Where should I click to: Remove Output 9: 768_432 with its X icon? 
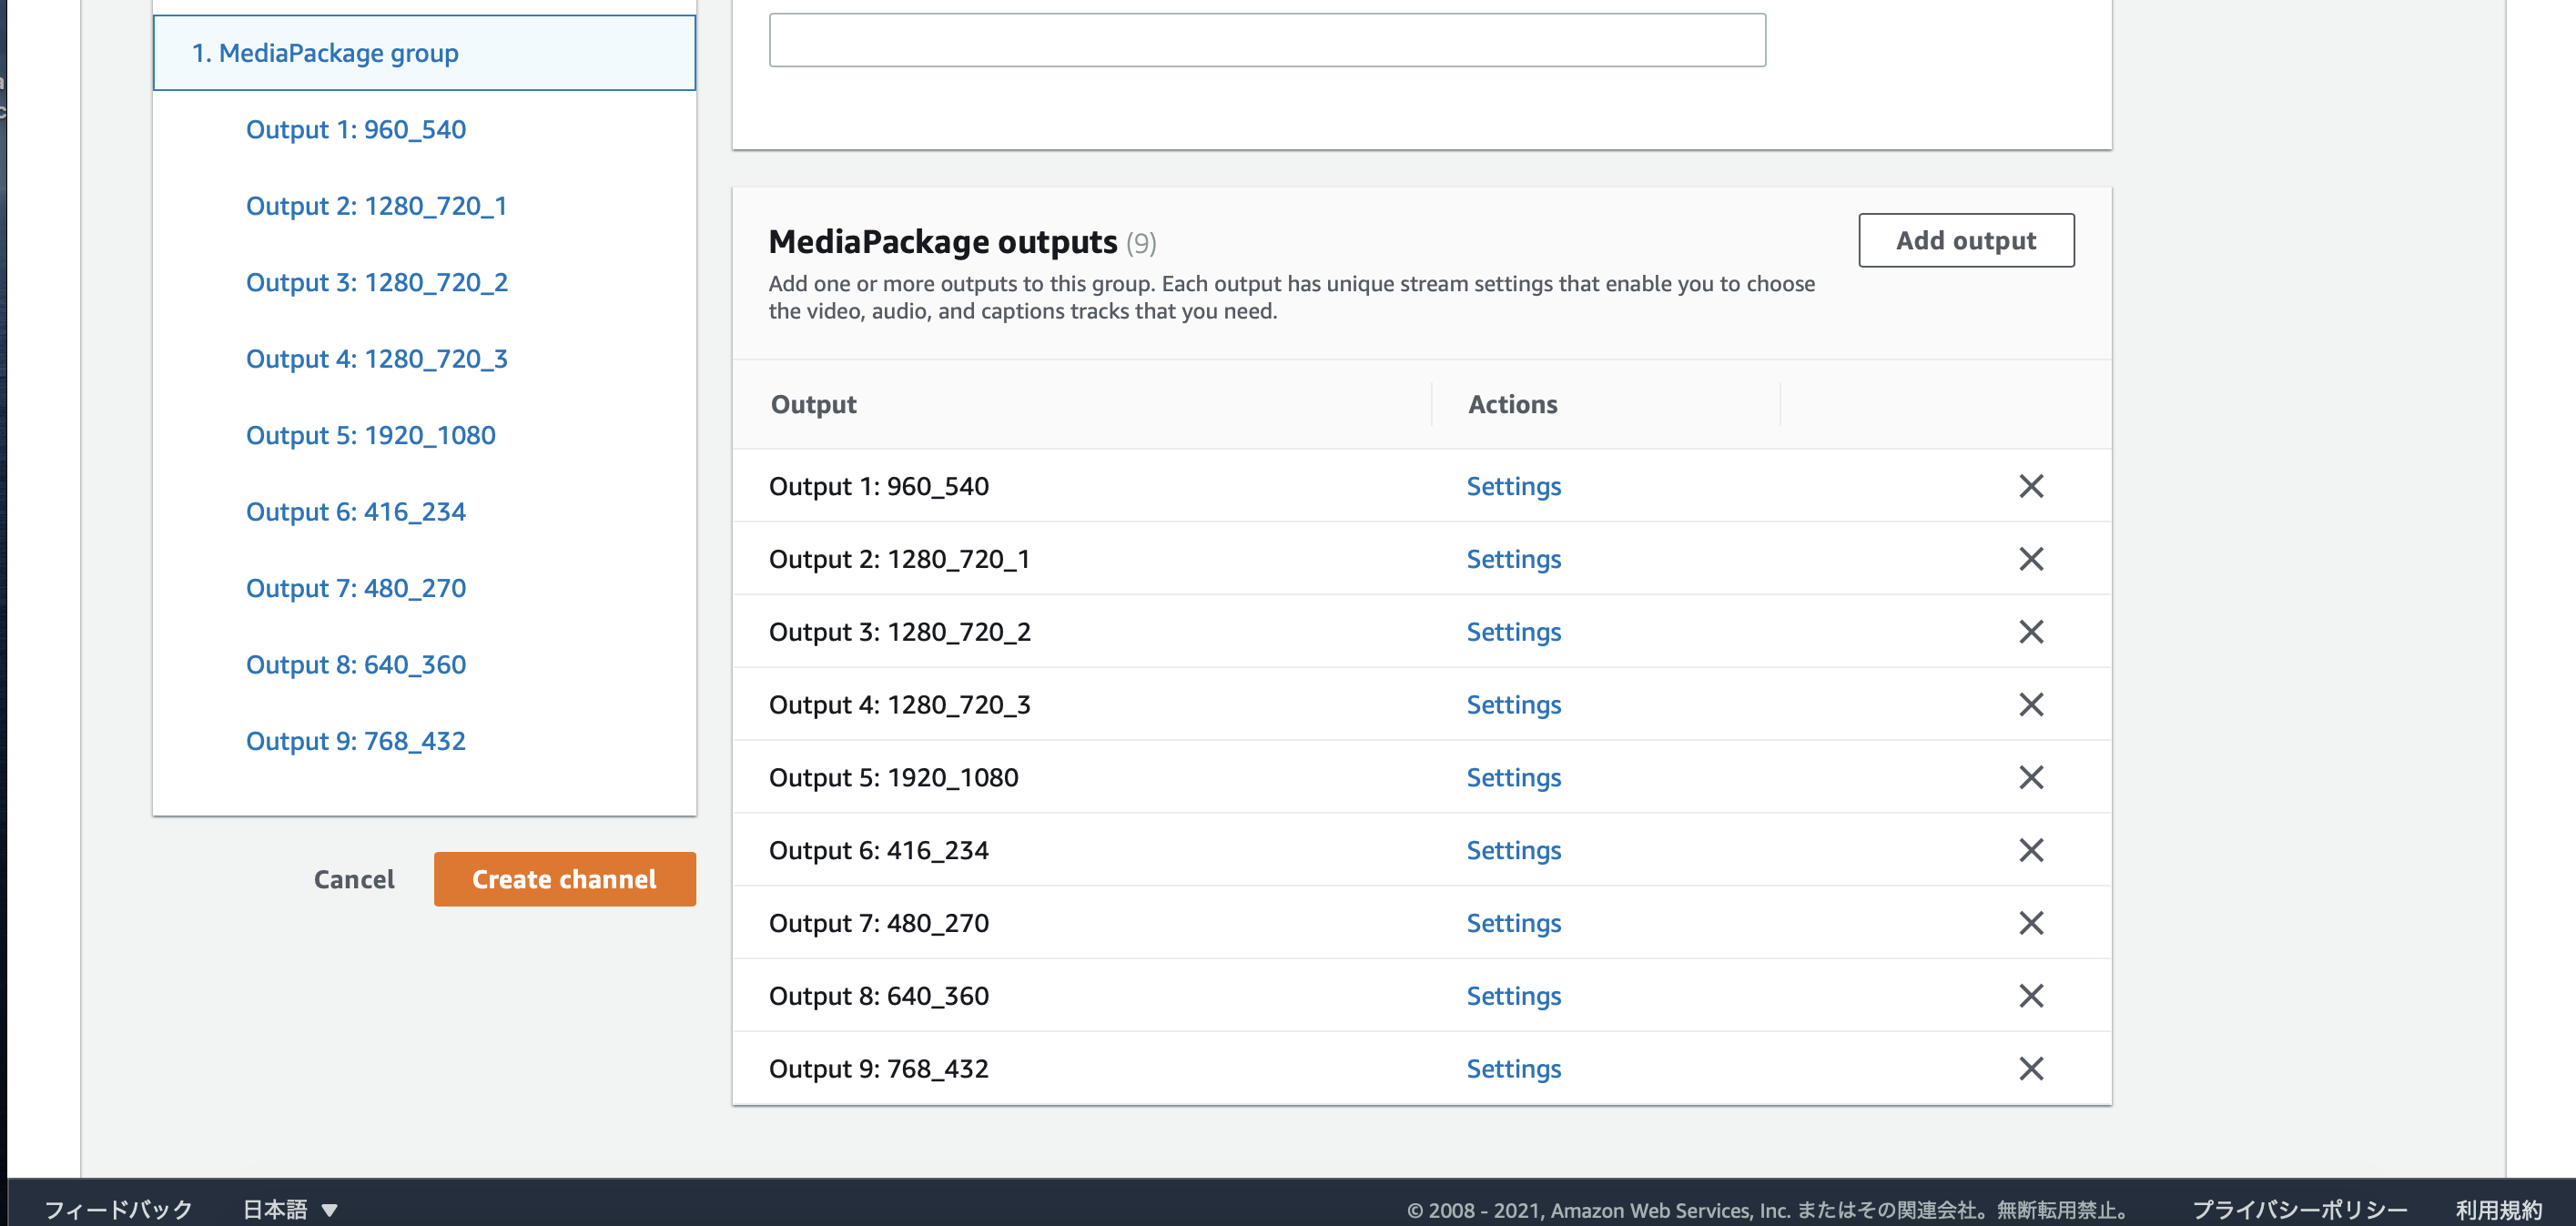click(2031, 1069)
